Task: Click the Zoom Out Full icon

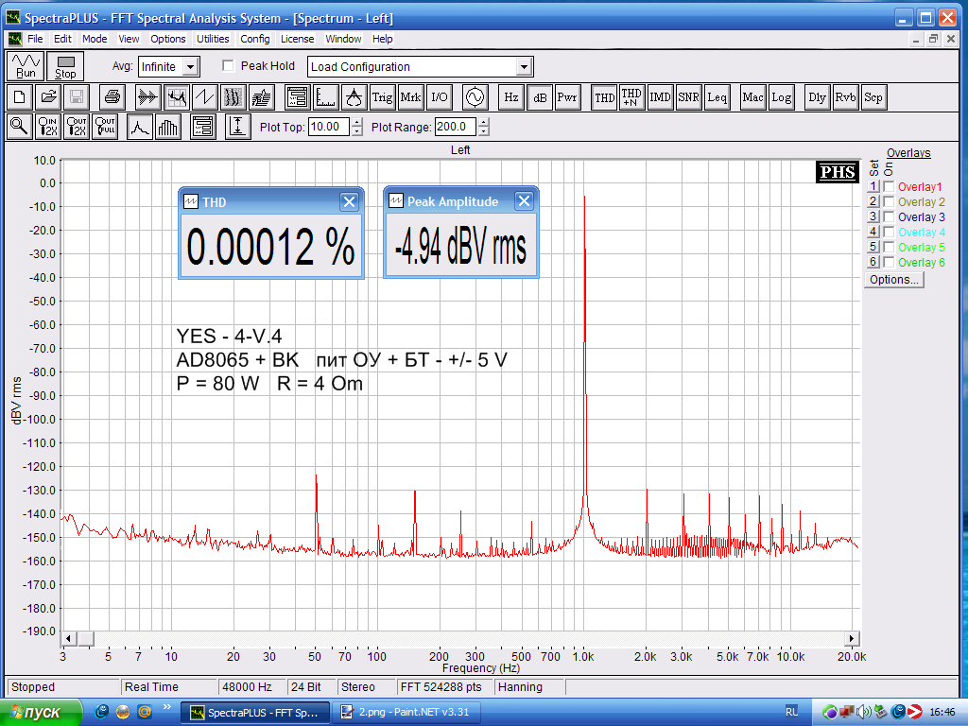Action: tap(105, 127)
